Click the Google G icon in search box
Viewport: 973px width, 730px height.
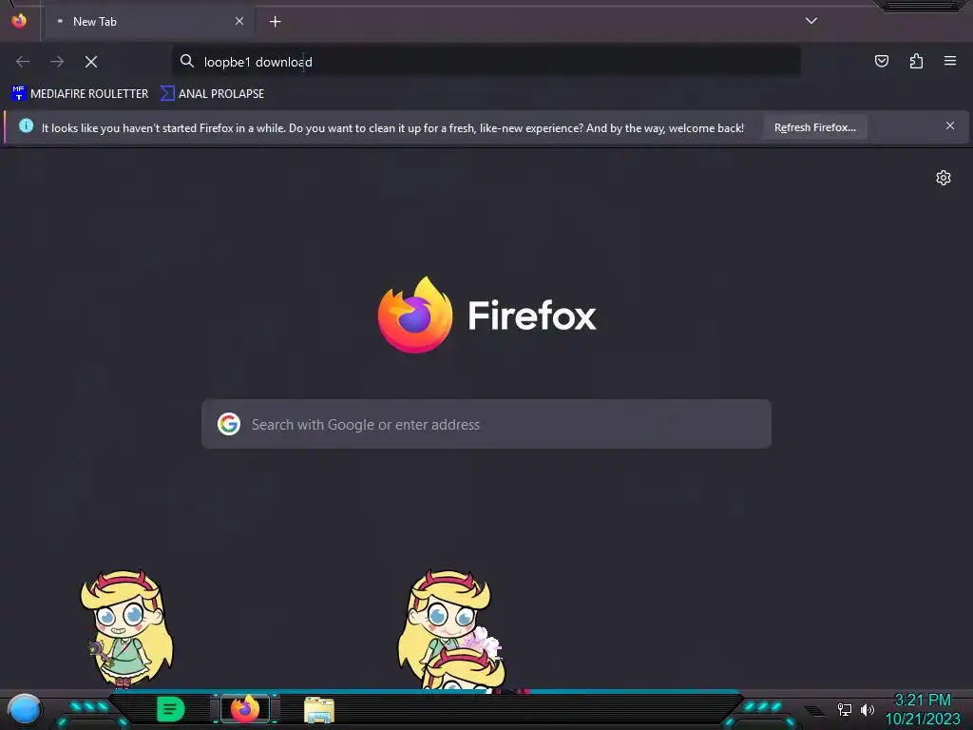click(x=229, y=424)
